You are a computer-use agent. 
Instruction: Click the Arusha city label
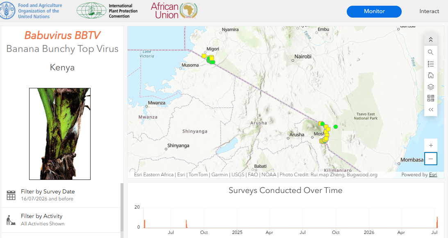(297, 135)
